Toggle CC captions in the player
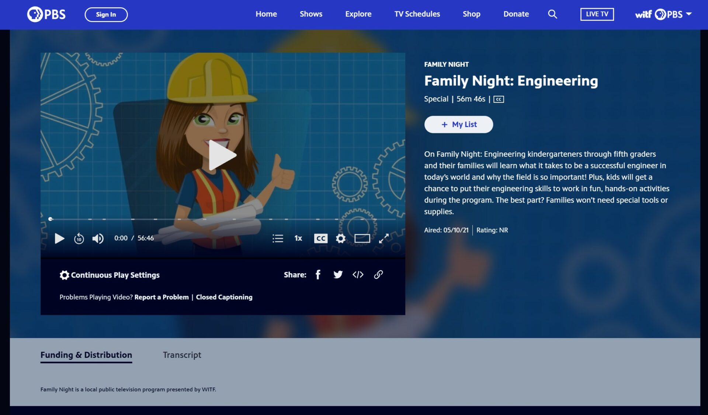The width and height of the screenshot is (708, 415). [321, 239]
